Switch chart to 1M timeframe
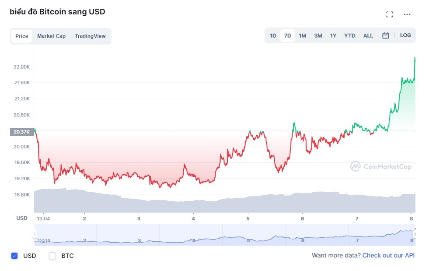The height and width of the screenshot is (271, 429). 303,35
